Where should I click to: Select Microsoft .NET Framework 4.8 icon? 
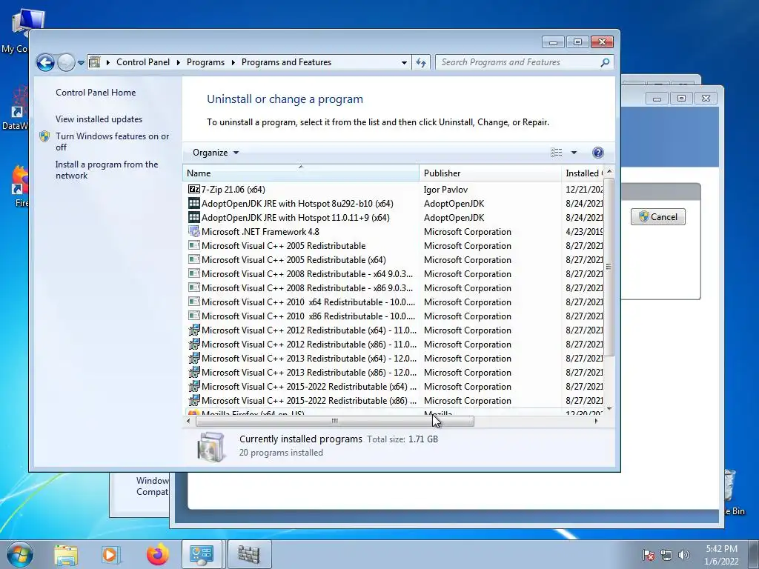(193, 232)
